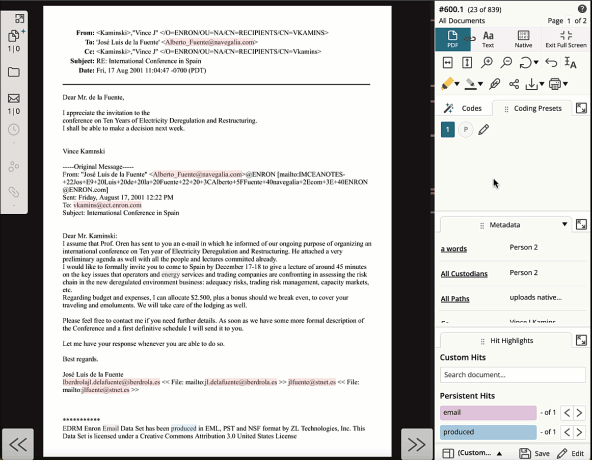Switch to PDF view

(x=453, y=39)
